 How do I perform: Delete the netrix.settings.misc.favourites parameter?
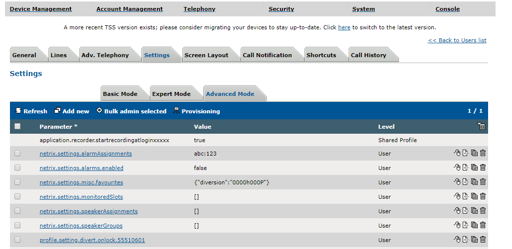(483, 181)
